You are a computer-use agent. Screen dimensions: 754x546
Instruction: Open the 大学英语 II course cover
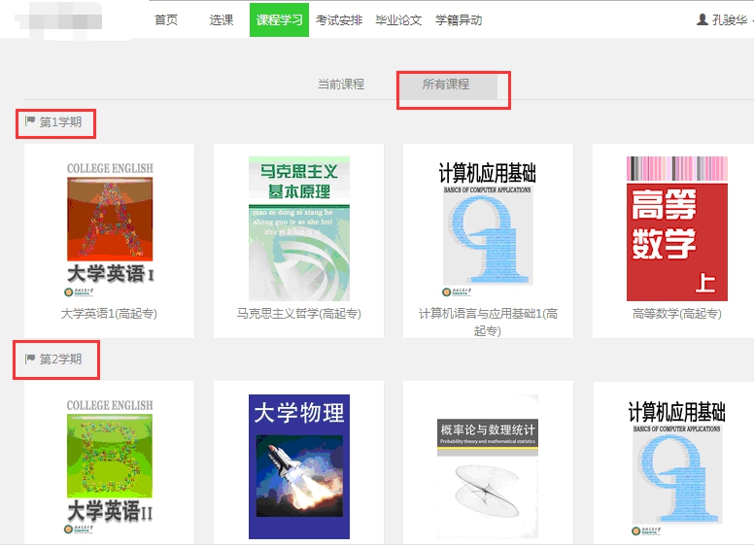[x=110, y=466]
